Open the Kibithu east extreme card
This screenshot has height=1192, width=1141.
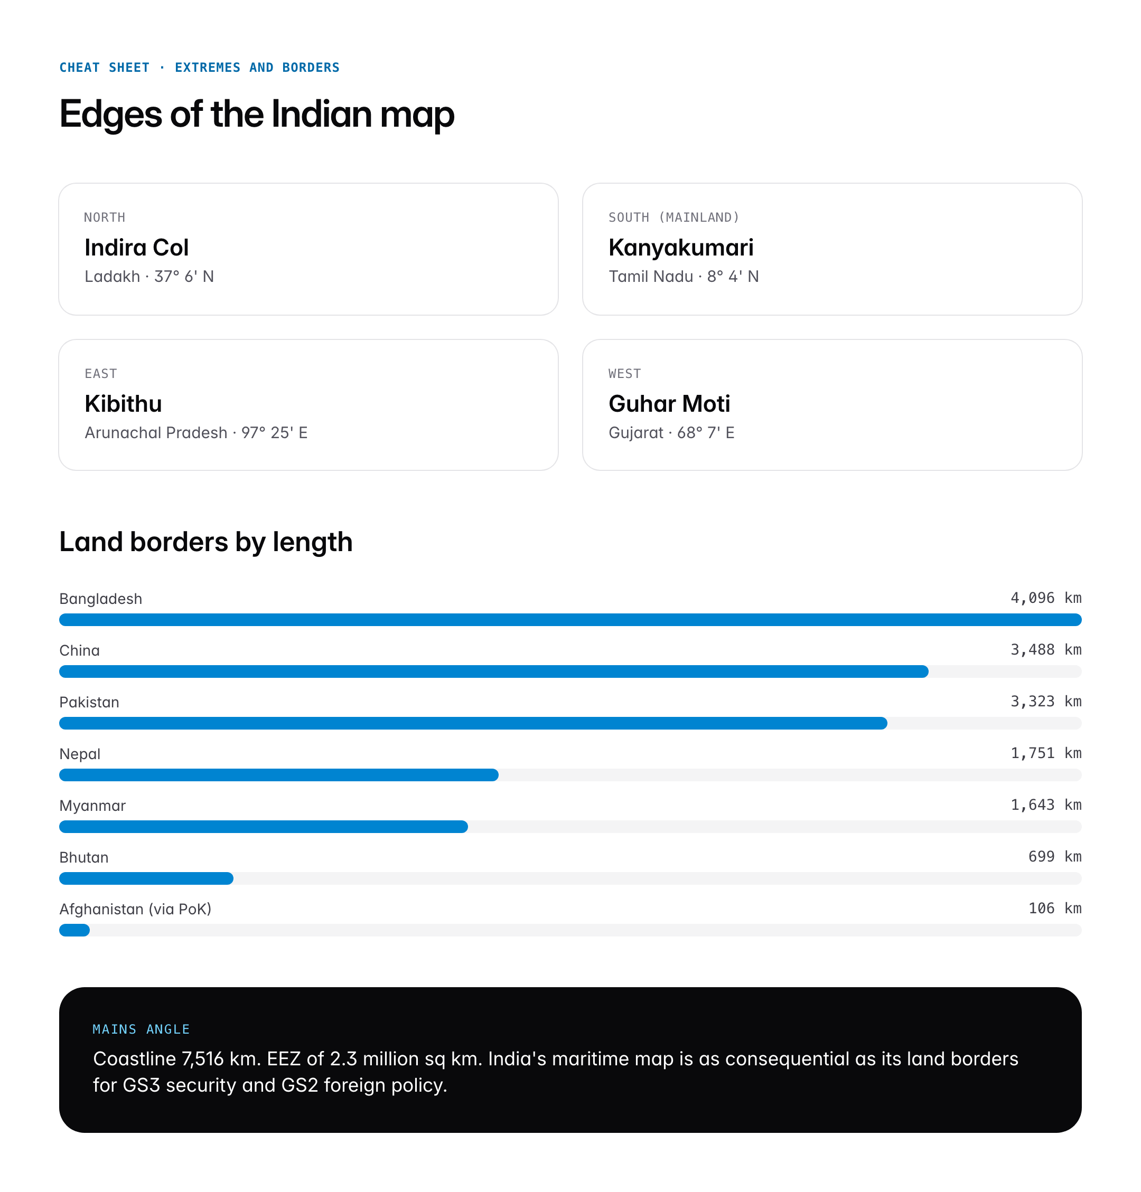click(x=308, y=404)
